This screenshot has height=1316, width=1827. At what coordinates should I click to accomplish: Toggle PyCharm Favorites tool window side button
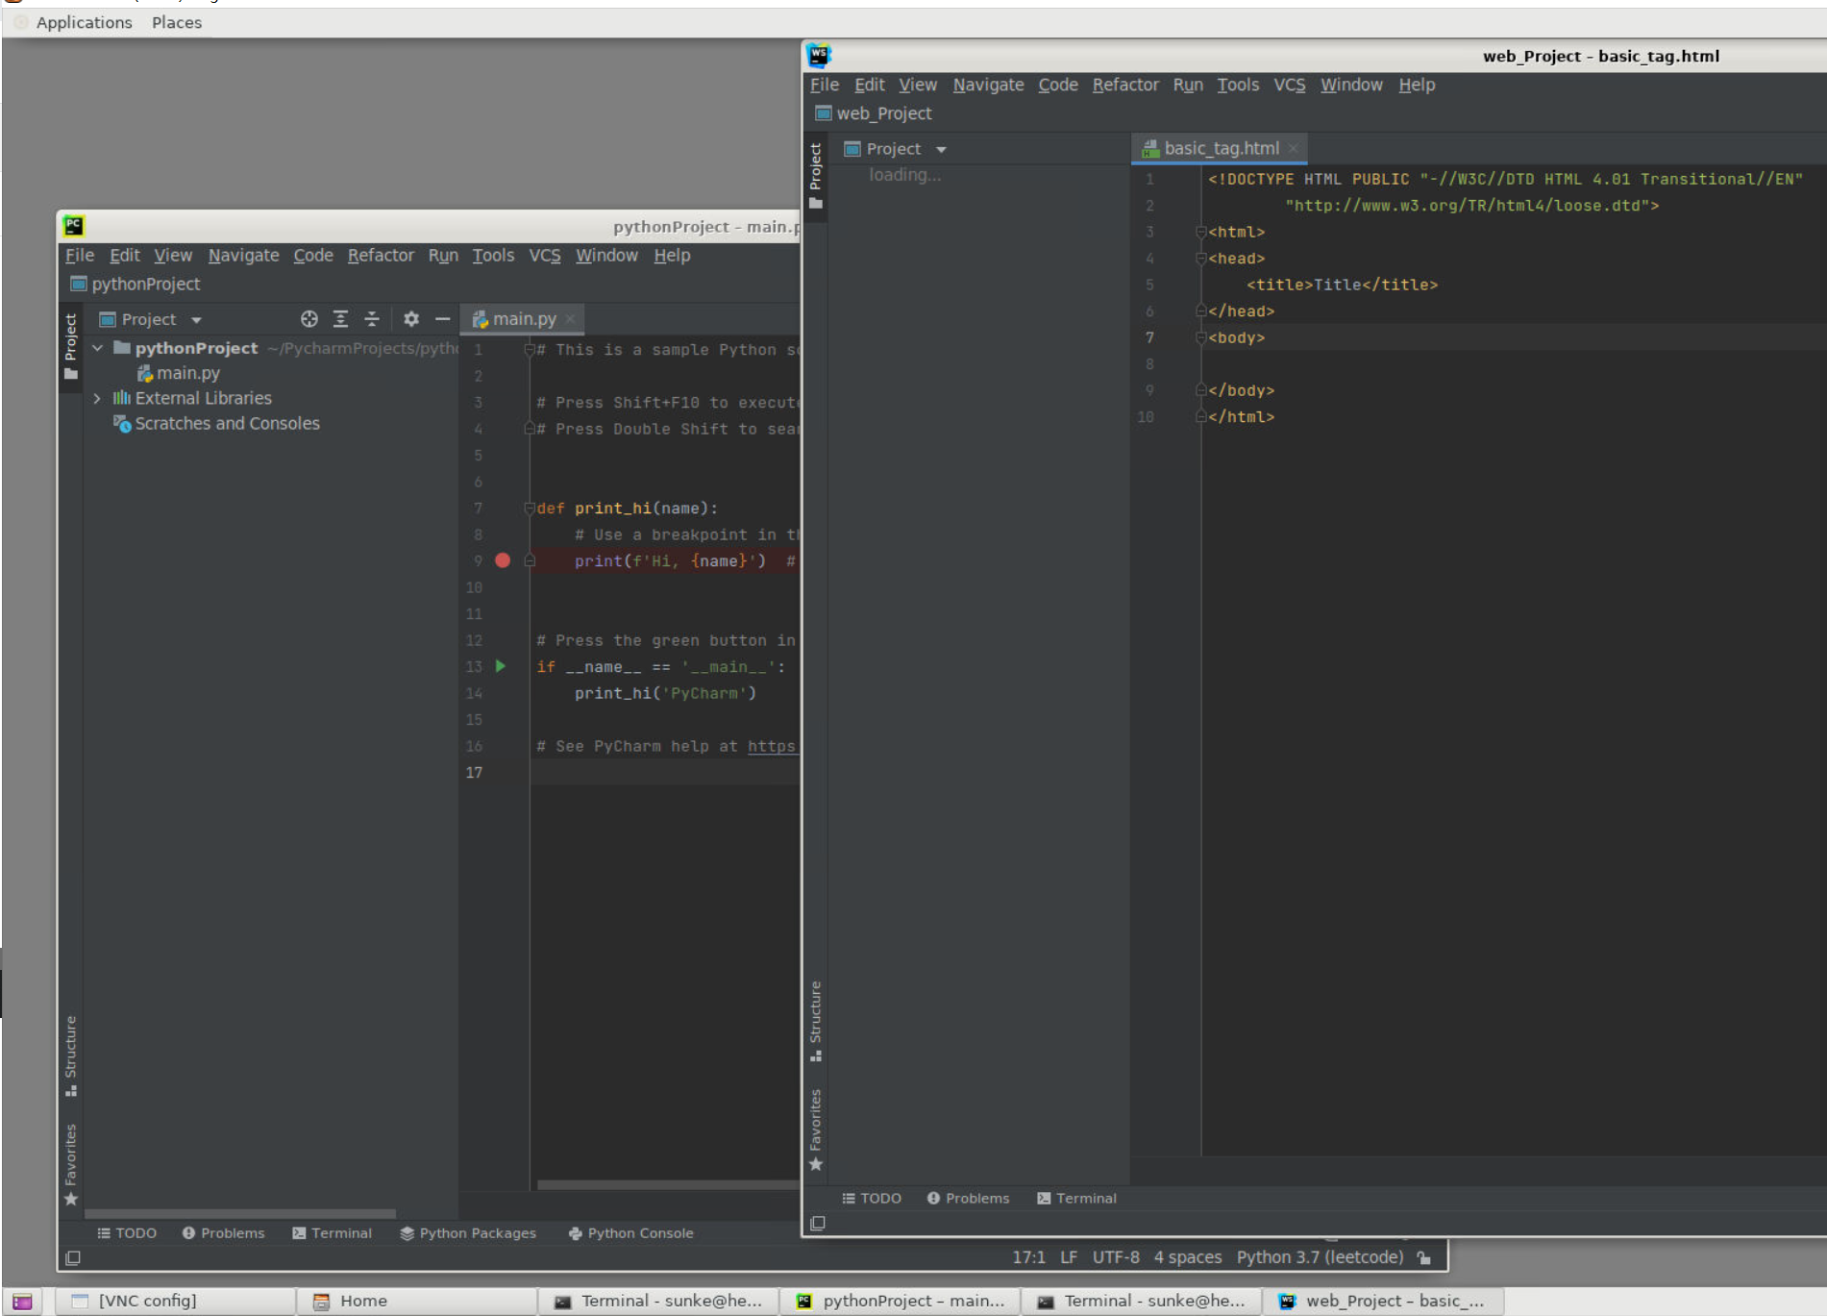click(x=70, y=1164)
